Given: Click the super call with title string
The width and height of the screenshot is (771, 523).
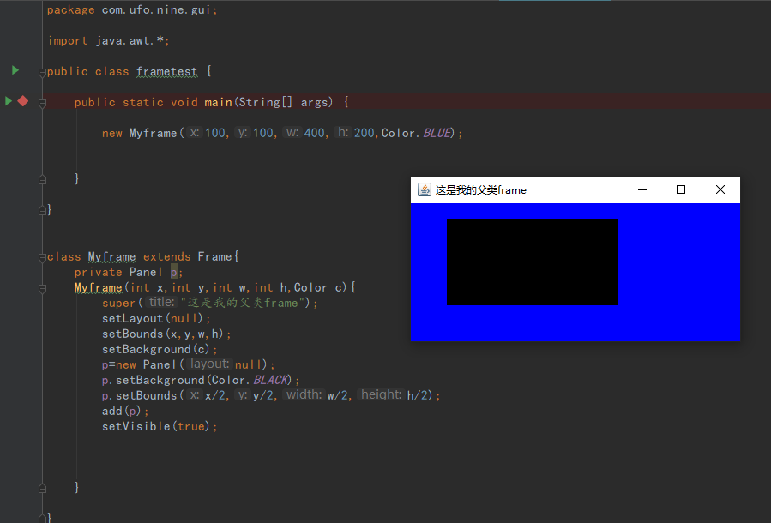Looking at the screenshot, I should point(210,303).
